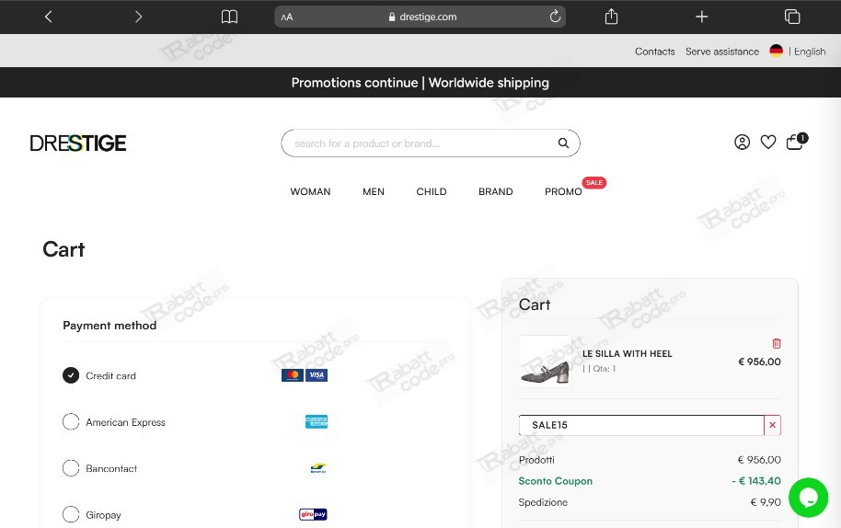Open the BRAND menu
Image resolution: width=841 pixels, height=528 pixels.
click(x=496, y=192)
